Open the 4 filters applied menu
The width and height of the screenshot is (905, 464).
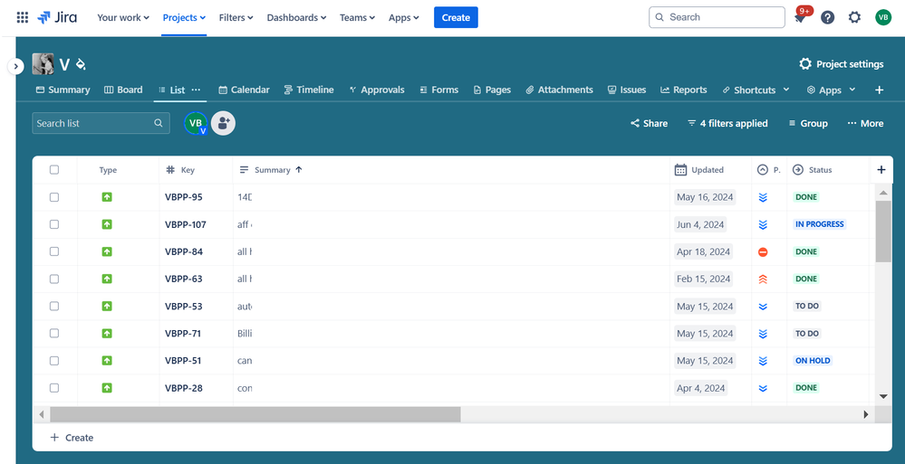727,123
